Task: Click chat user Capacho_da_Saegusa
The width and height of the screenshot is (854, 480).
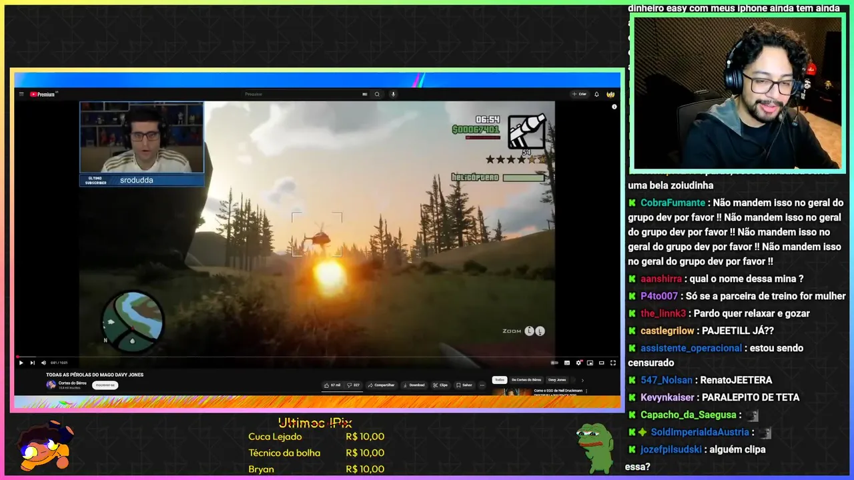Action: (x=689, y=415)
